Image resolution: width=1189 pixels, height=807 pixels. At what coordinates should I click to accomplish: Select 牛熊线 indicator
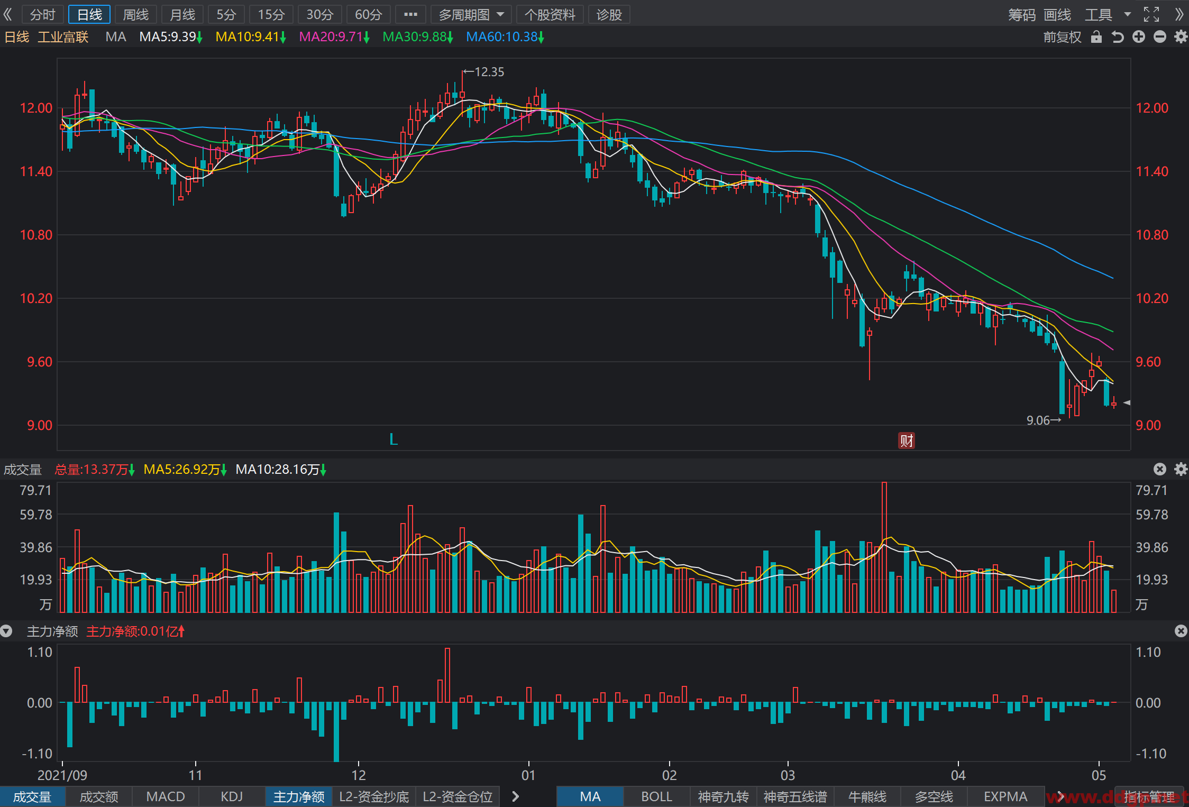[867, 796]
